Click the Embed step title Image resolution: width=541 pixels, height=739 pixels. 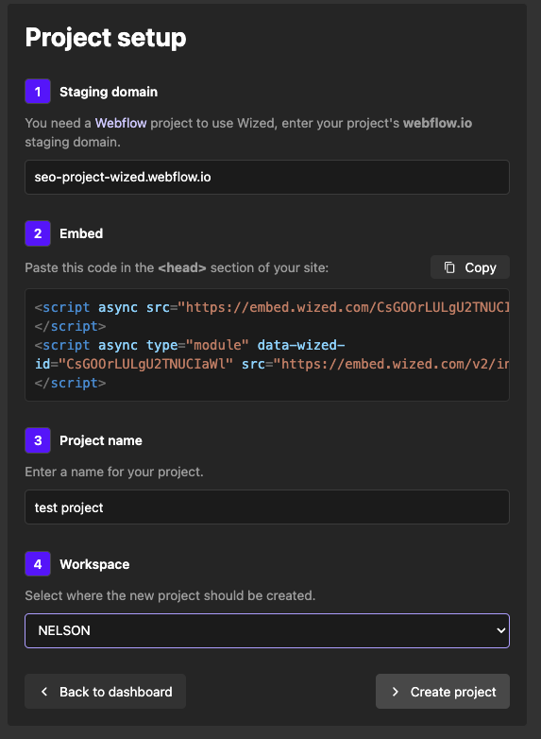[81, 233]
